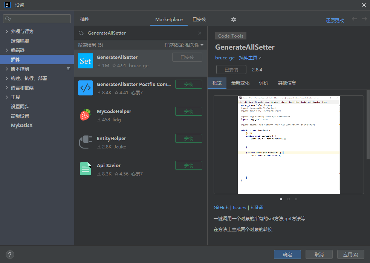Select the Api Savior plugin title
This screenshot has height=263, width=370.
(109, 166)
